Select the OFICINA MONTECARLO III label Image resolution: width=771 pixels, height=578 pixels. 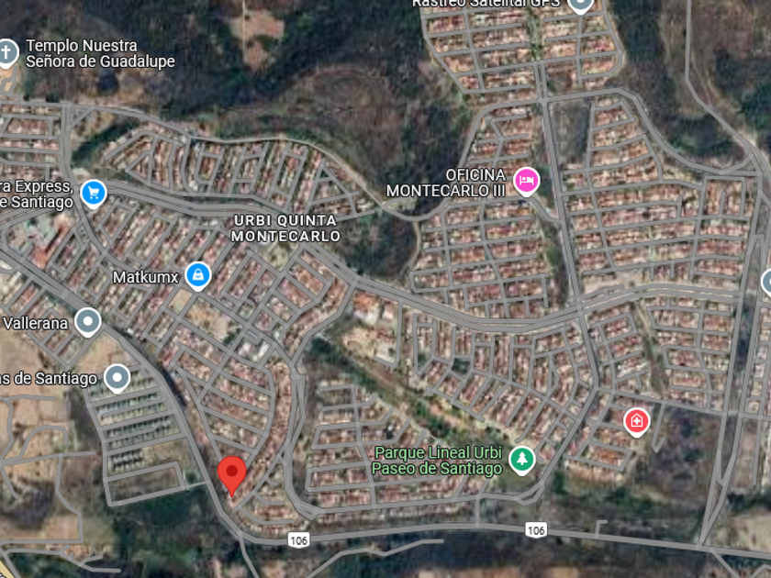click(445, 183)
